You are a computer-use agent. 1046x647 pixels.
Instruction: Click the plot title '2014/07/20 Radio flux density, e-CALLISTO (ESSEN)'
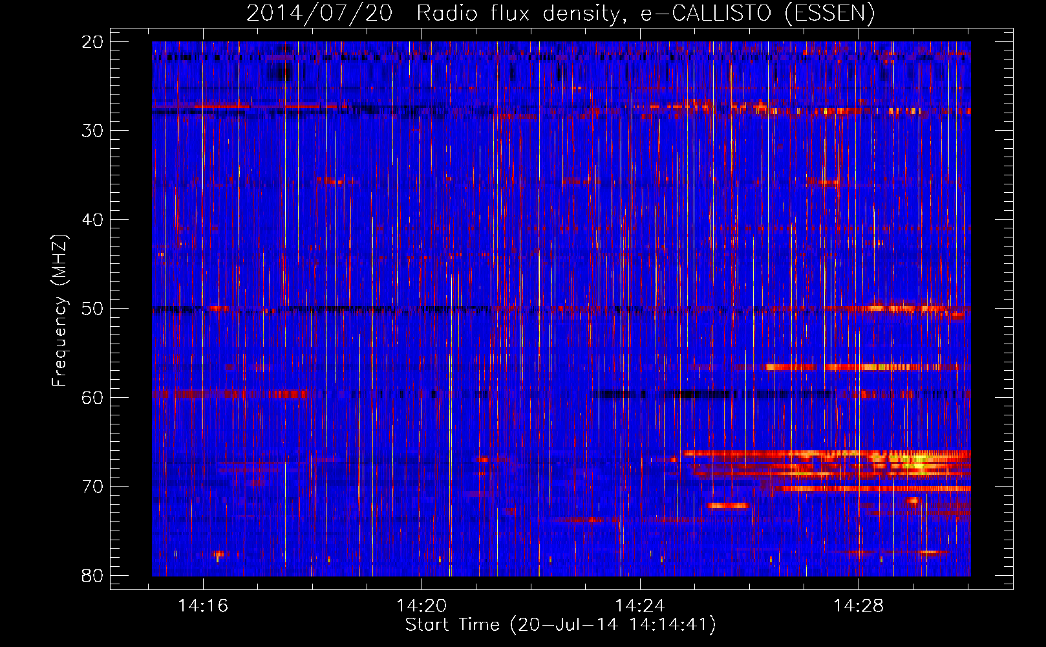tap(560, 13)
